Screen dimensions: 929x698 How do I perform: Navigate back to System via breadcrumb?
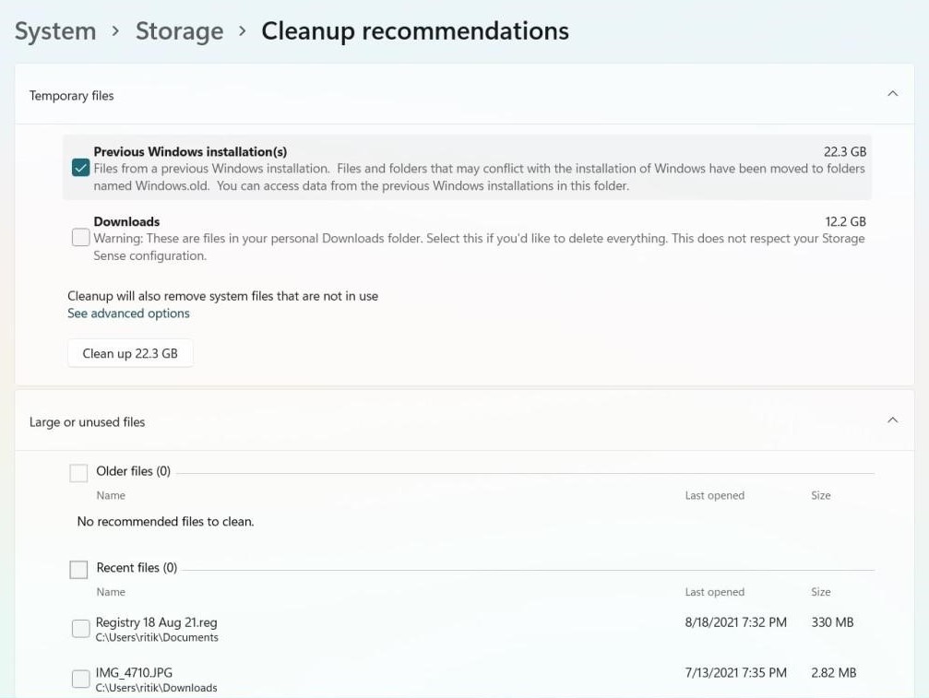point(54,30)
